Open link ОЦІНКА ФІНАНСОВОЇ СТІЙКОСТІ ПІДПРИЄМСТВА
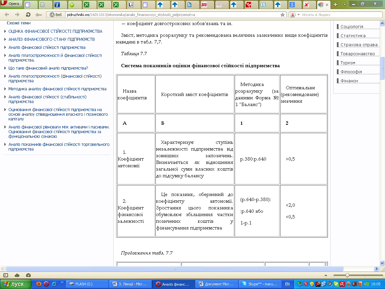The height and width of the screenshot is (289, 385). pyautogui.click(x=55, y=31)
